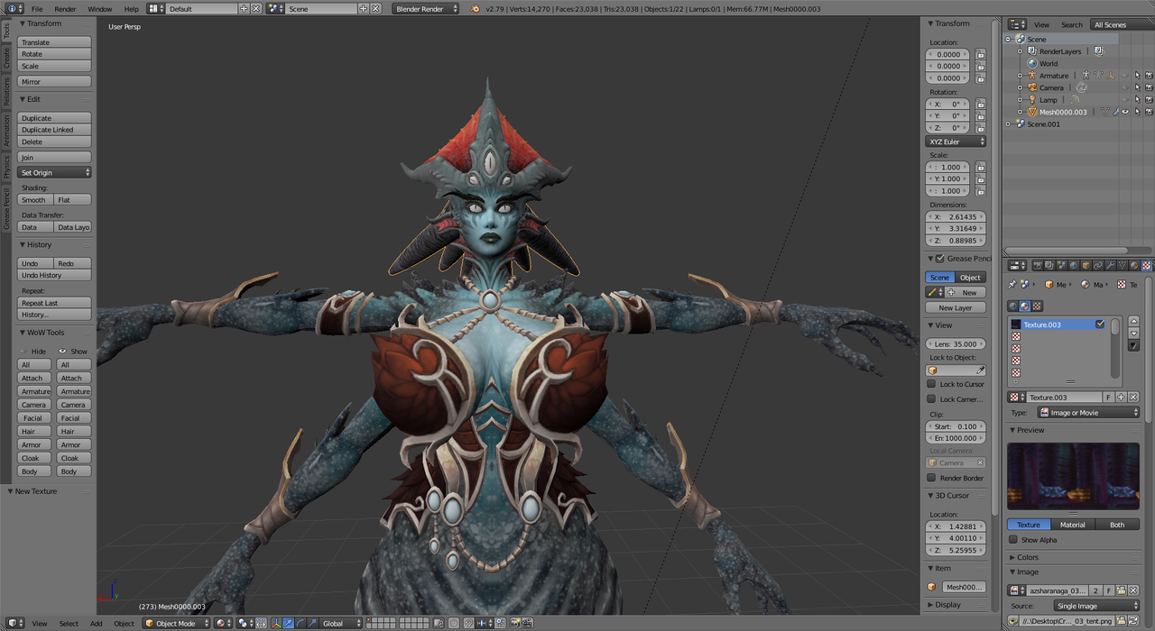
Task: Expand the RenderLayers tree node
Action: click(x=1021, y=51)
